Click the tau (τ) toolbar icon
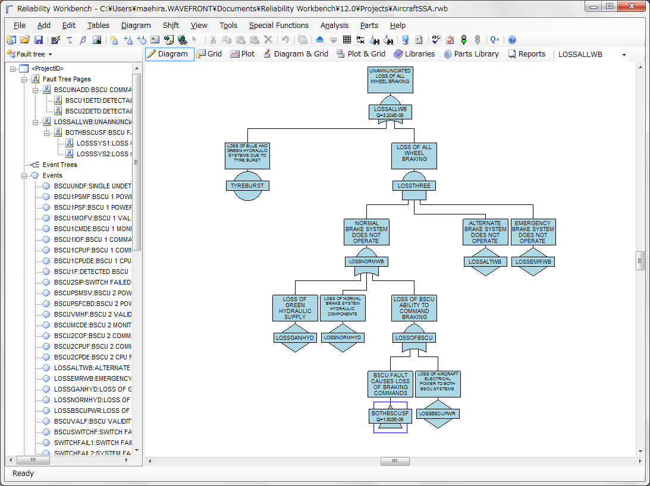The width and height of the screenshot is (650, 486). tap(69, 40)
